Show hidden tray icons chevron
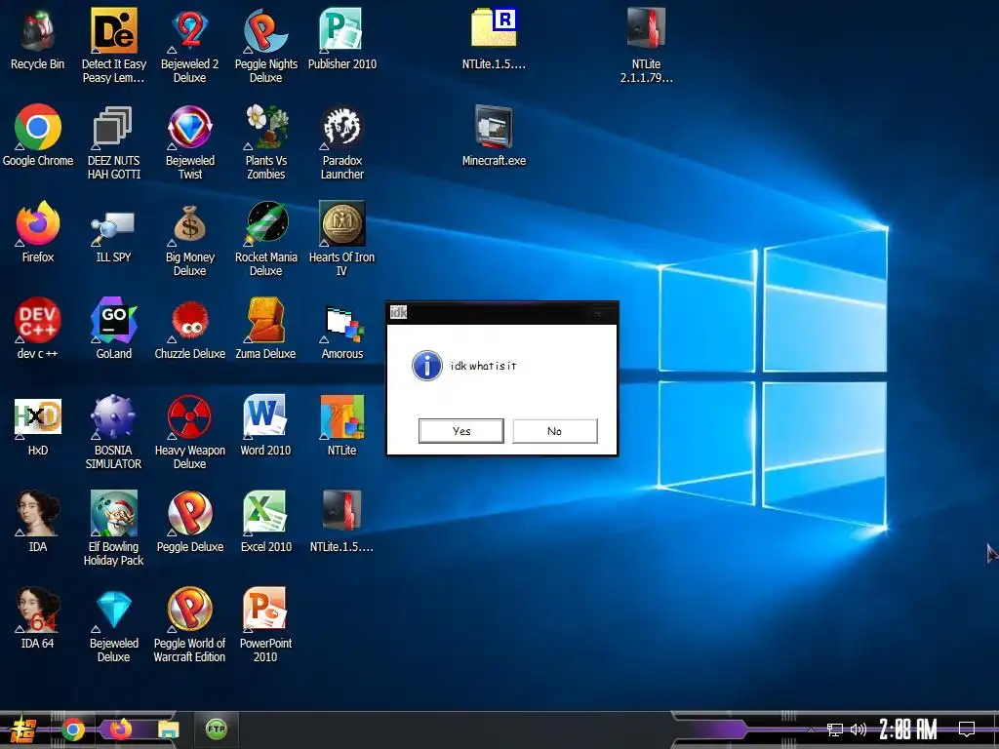 [812, 729]
